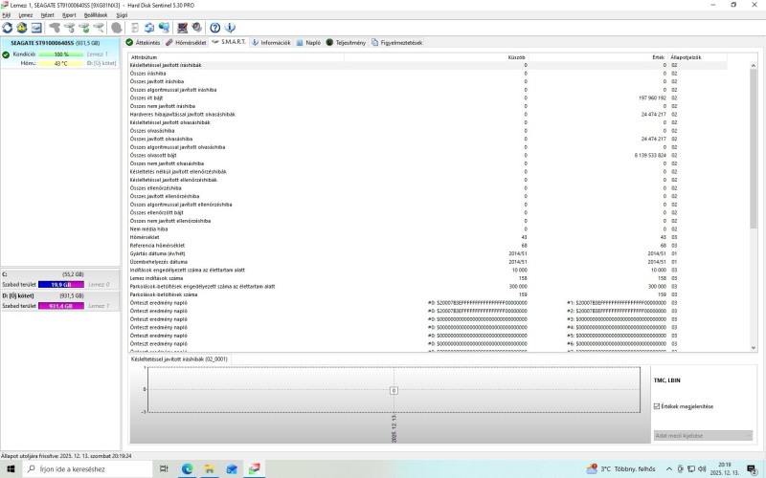The height and width of the screenshot is (478, 766).
Task: Open the Lemez menu
Action: coord(26,15)
